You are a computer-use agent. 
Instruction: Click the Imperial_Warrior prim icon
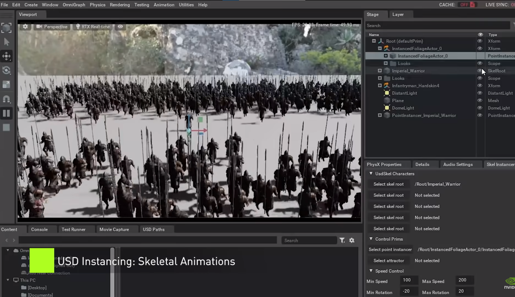(x=387, y=71)
